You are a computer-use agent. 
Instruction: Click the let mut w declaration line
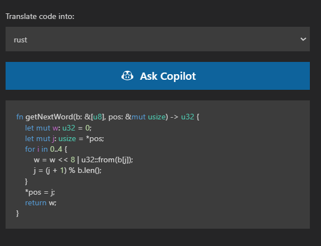[x=59, y=128]
